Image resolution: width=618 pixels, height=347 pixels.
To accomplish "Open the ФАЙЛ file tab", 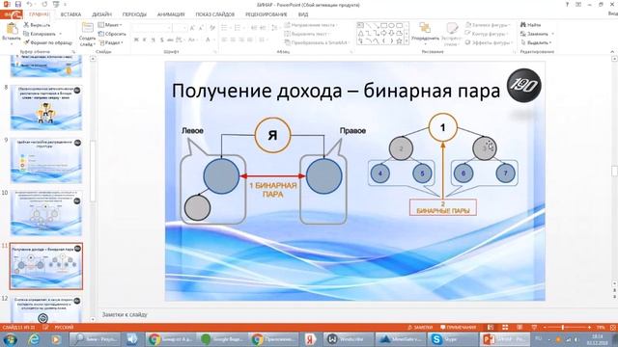I will pyautogui.click(x=12, y=14).
